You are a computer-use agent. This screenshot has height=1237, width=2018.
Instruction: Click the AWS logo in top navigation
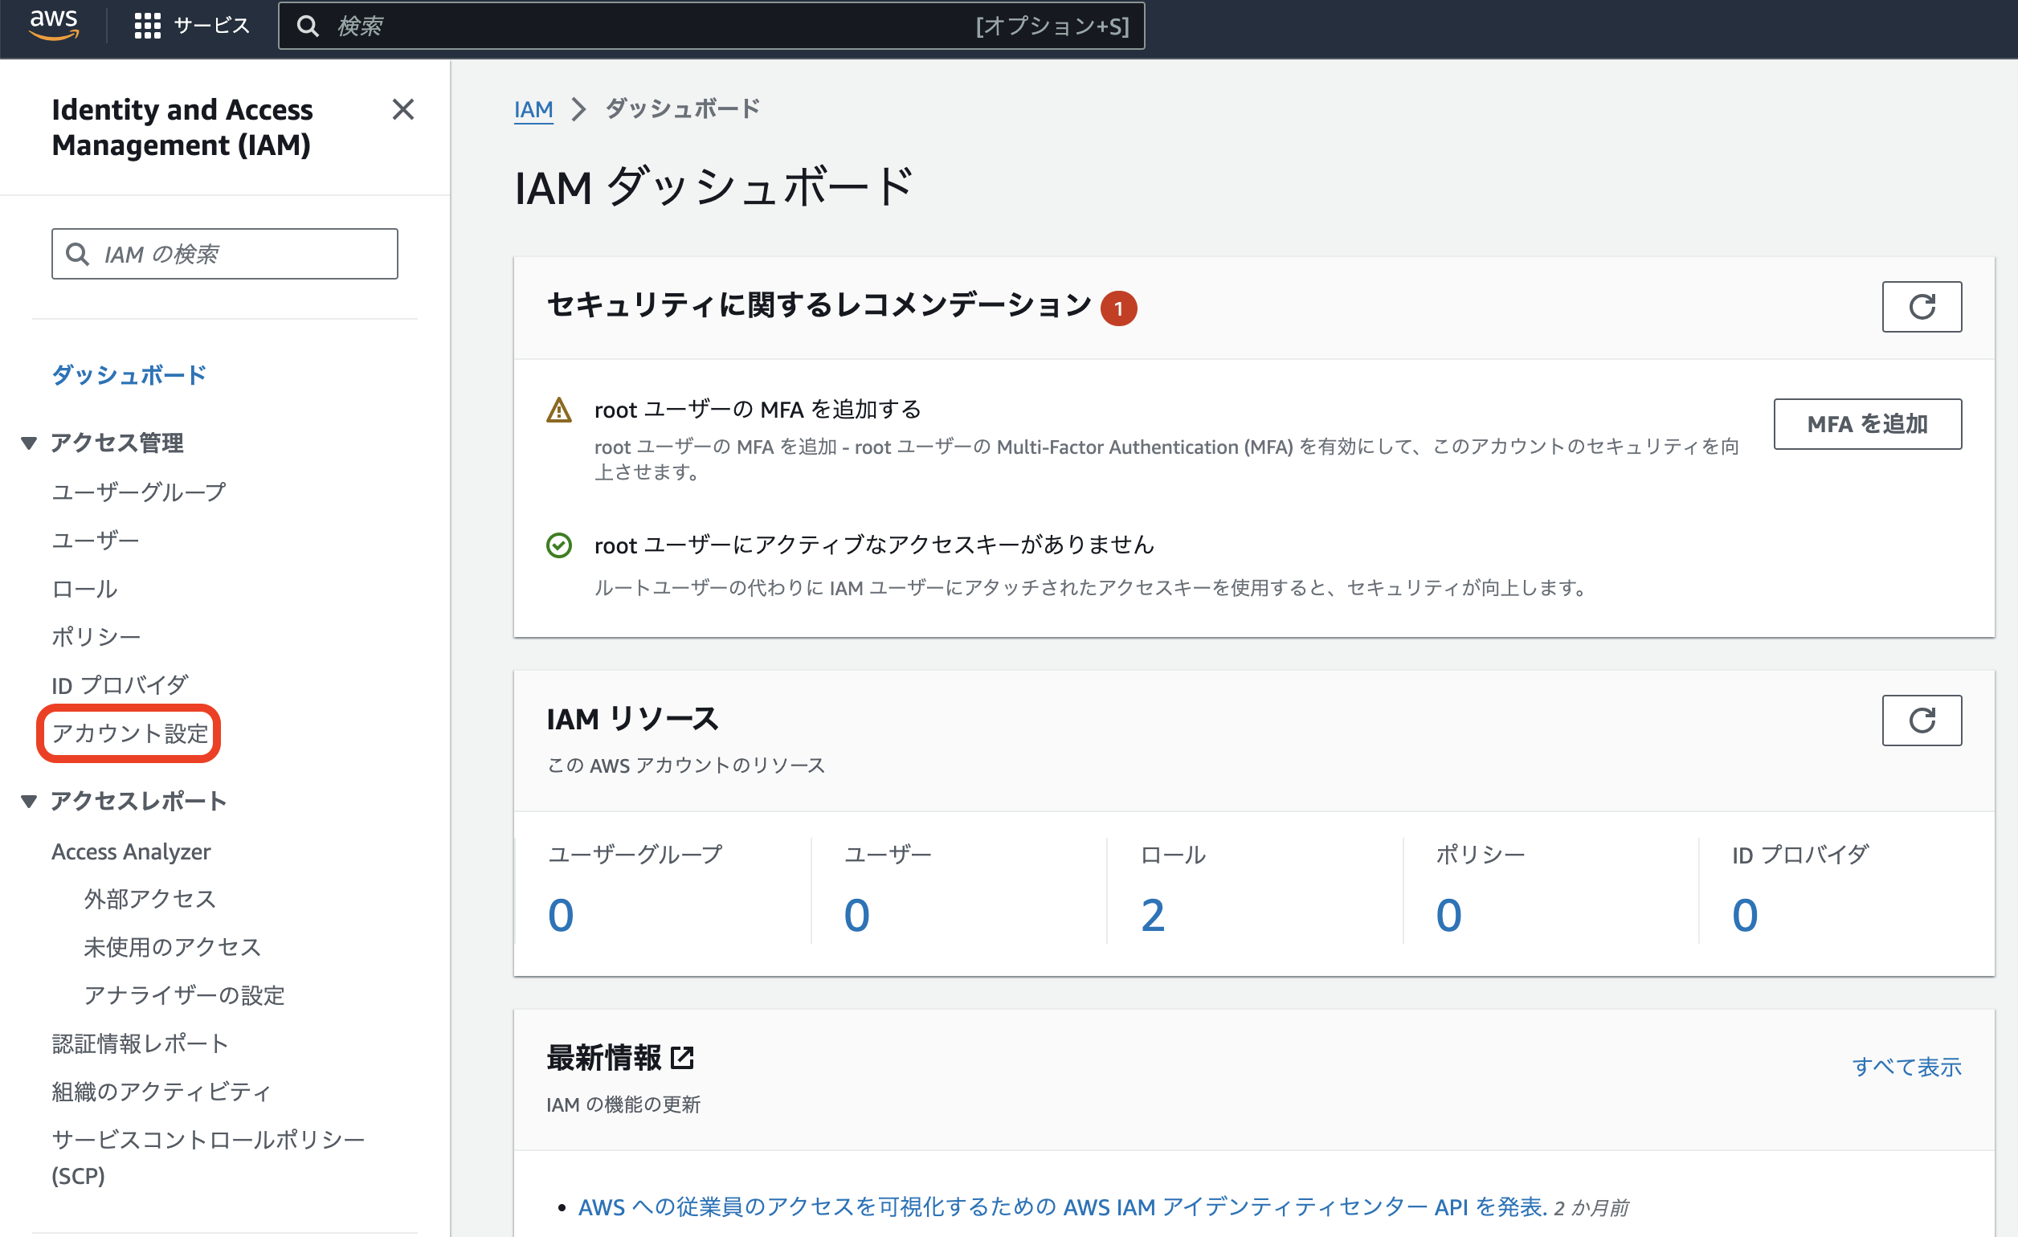click(x=52, y=26)
